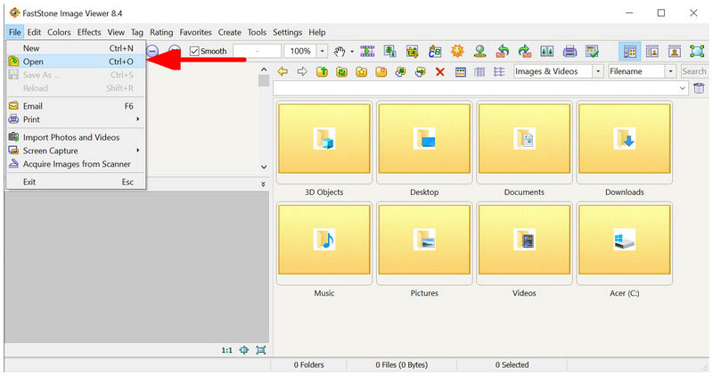The image size is (713, 376).
Task: Start the slide show from toolbar
Action: coord(367,51)
